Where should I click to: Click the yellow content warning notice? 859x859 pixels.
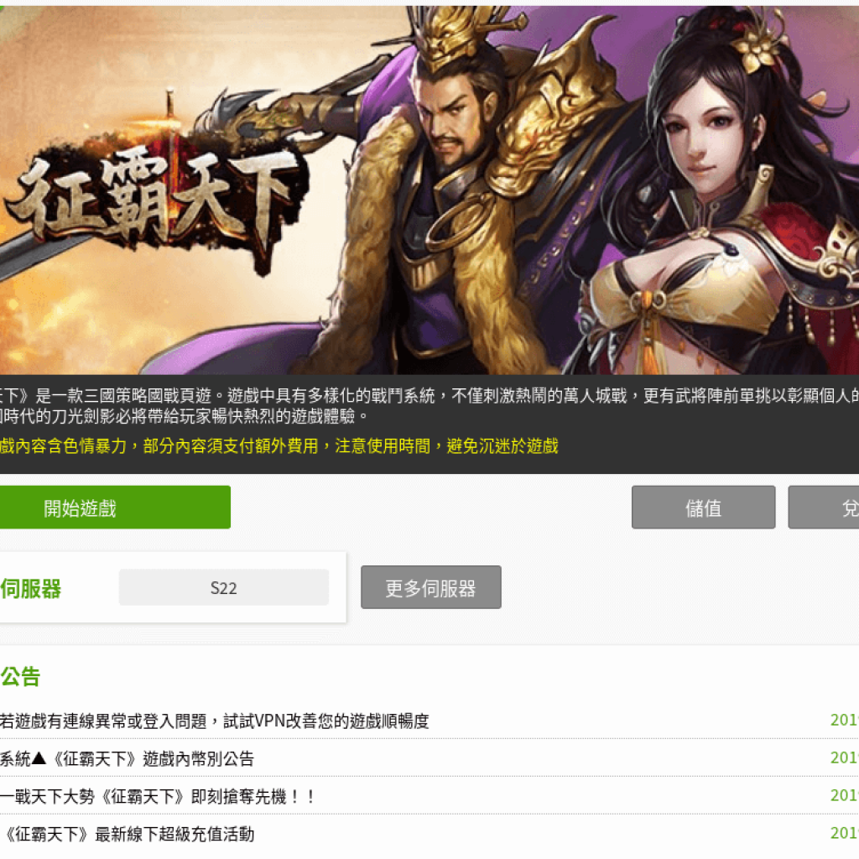point(279,446)
